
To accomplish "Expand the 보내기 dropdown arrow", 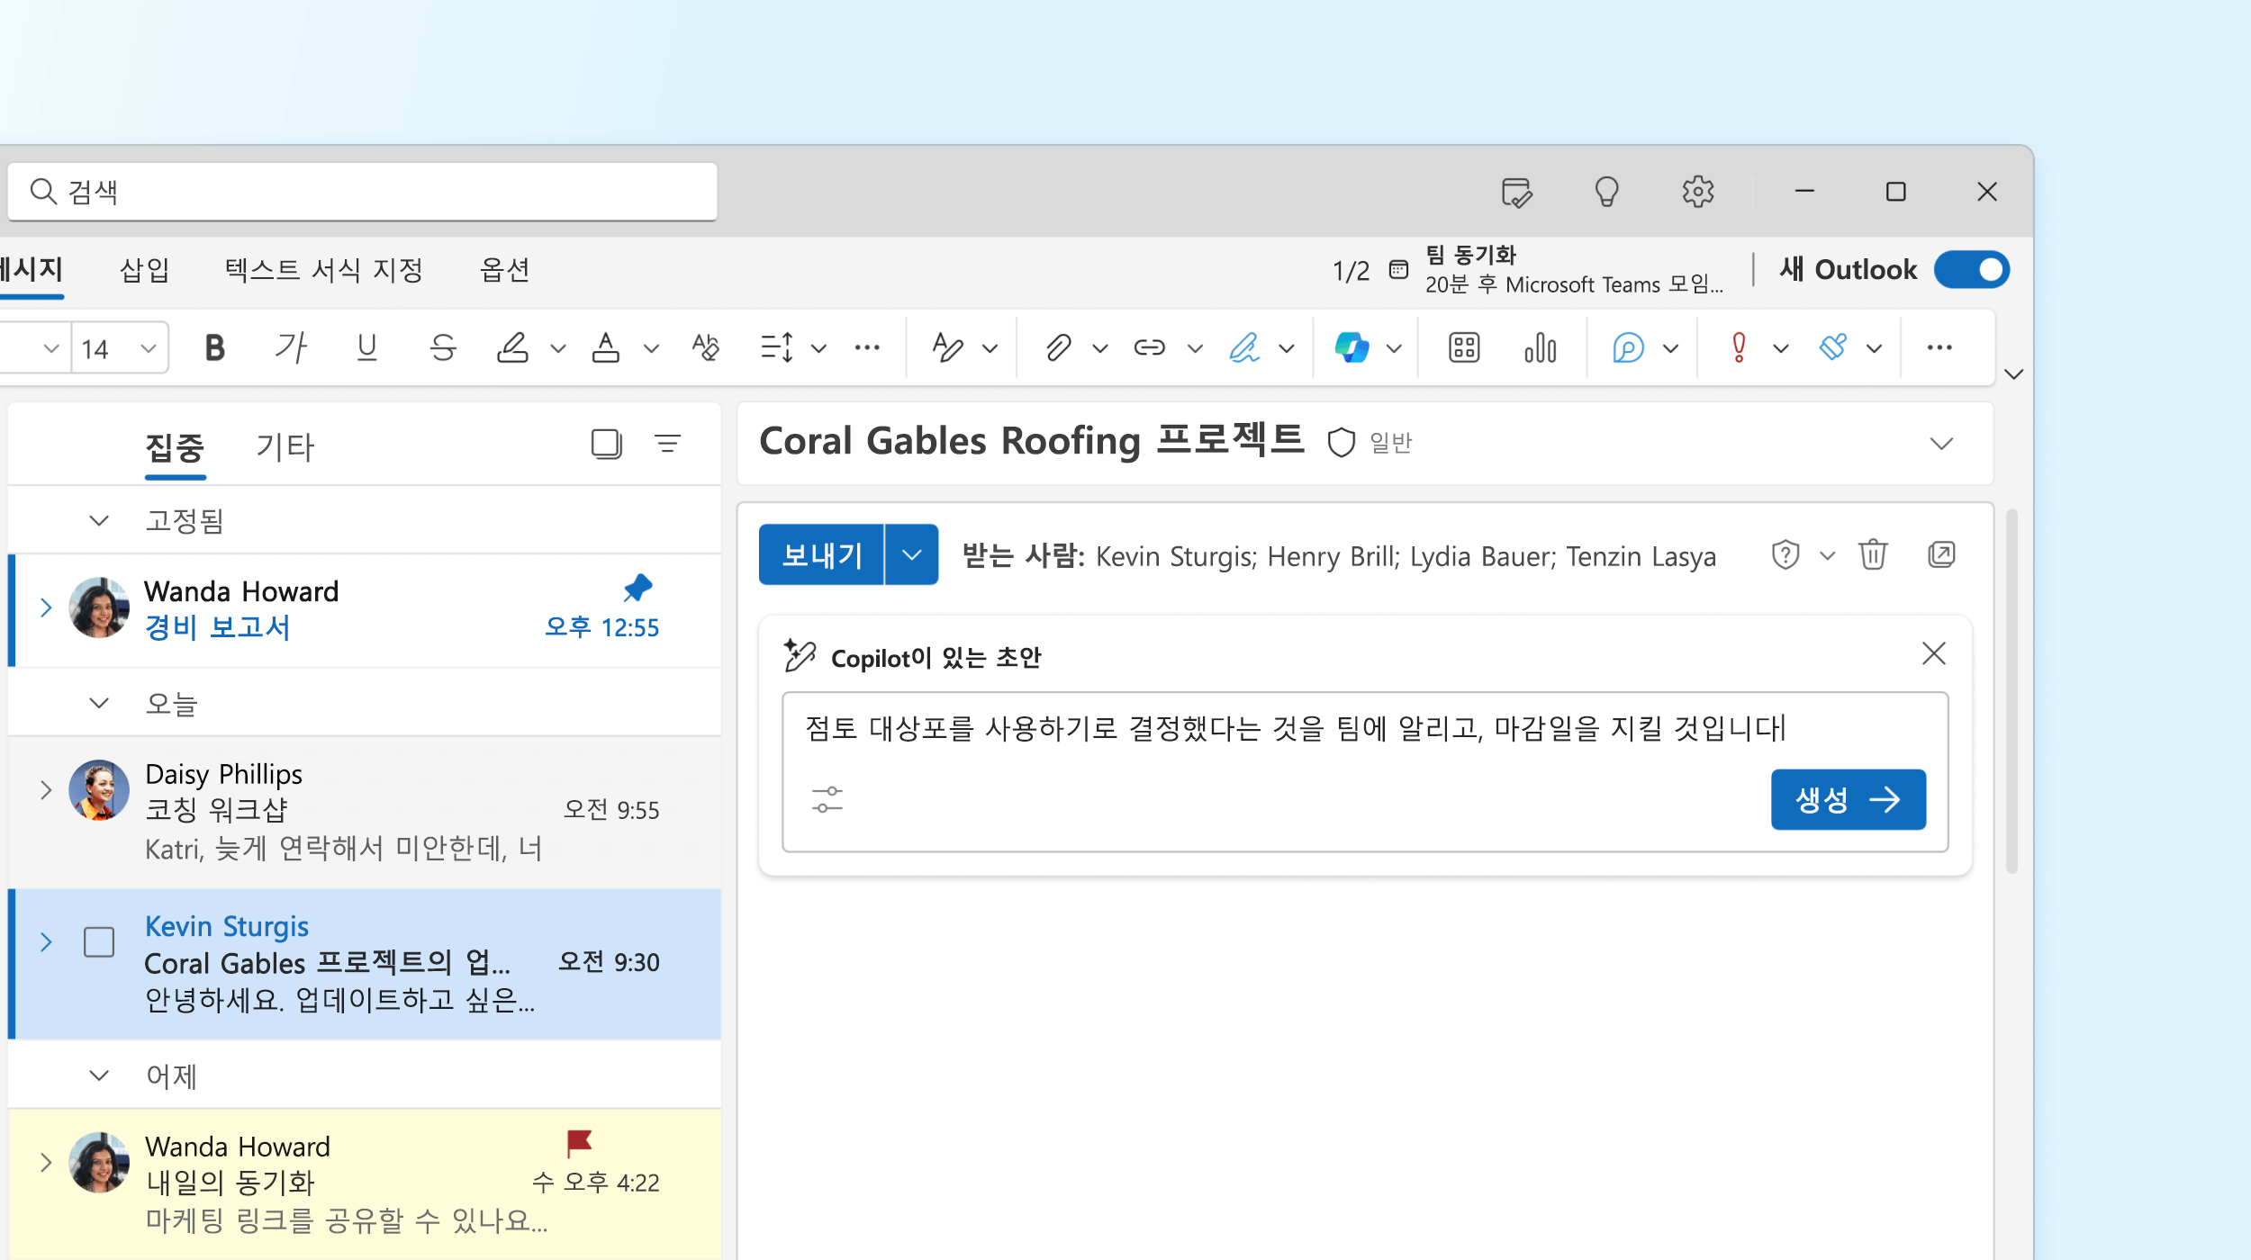I will tap(914, 553).
